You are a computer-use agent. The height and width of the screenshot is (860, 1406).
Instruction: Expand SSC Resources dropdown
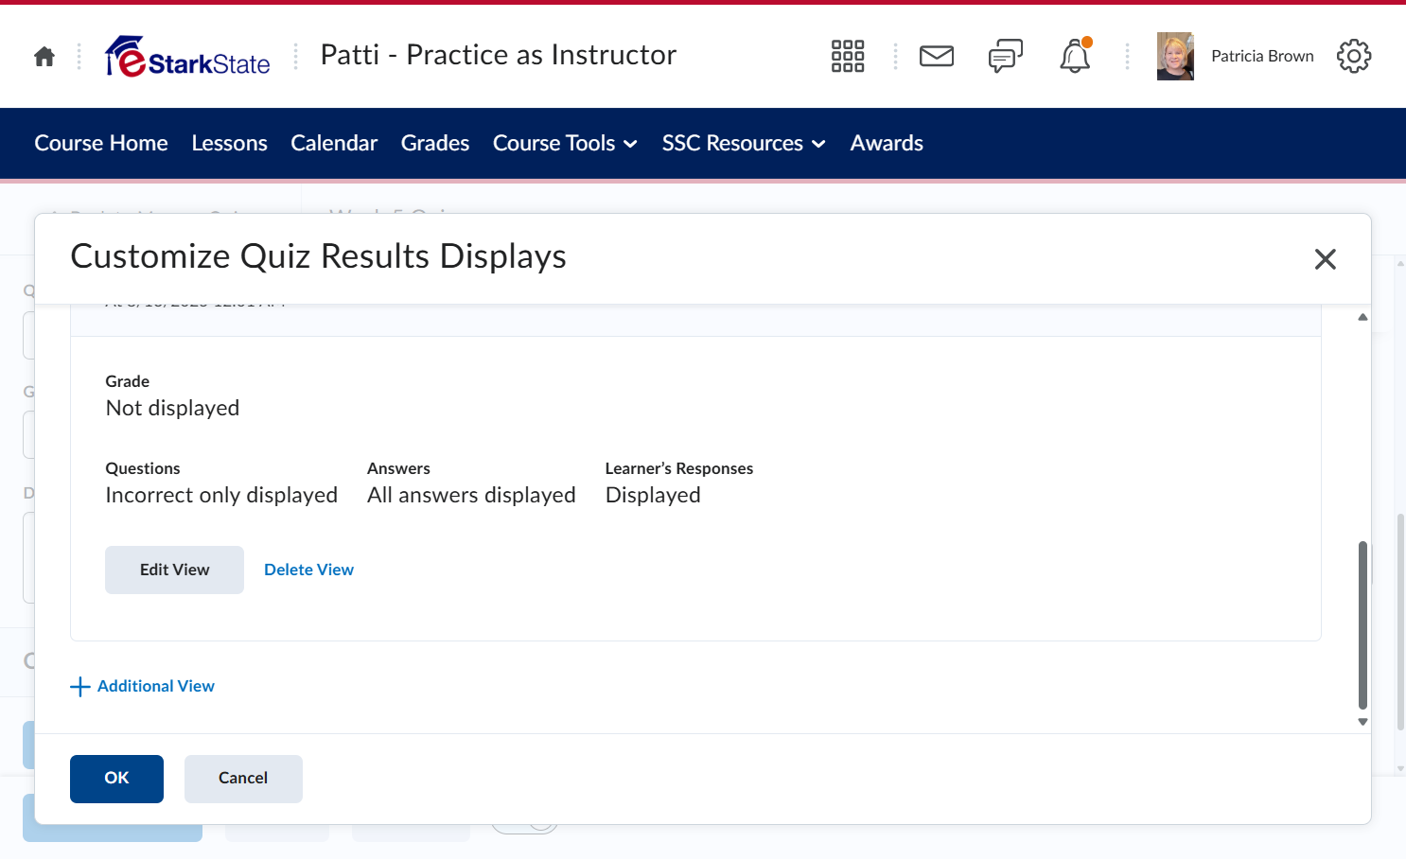pos(744,143)
